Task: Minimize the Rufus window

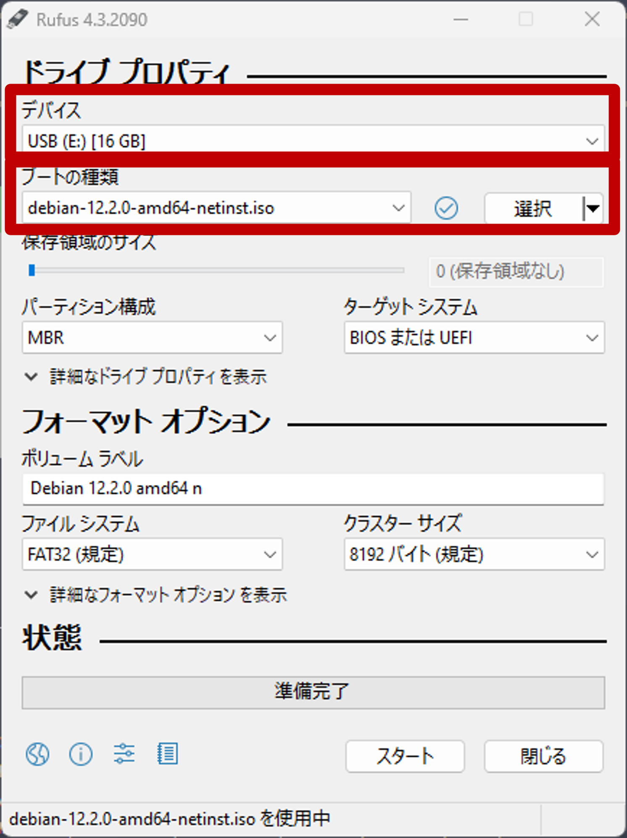Action: click(x=461, y=19)
